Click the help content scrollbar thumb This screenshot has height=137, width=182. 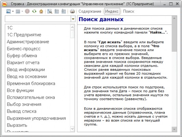tap(174, 36)
